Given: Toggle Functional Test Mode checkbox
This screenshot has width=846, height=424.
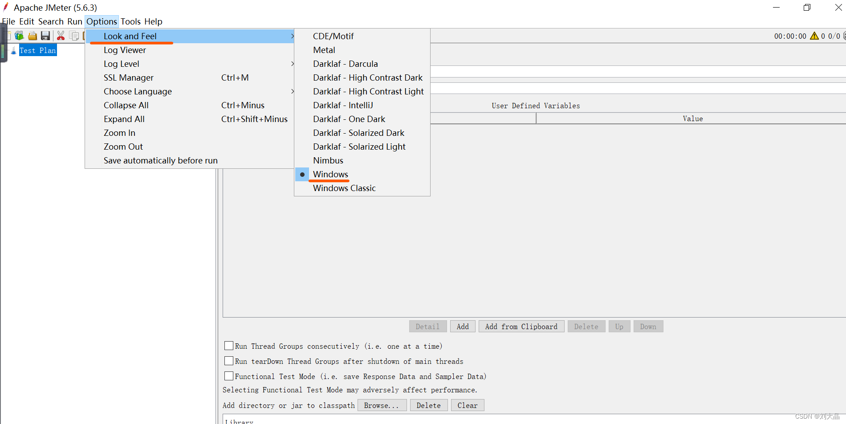Looking at the screenshot, I should point(229,376).
